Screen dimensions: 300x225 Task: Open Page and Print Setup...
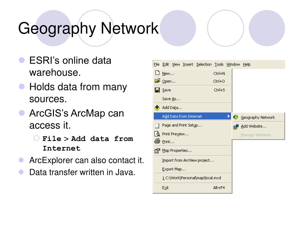192,125
